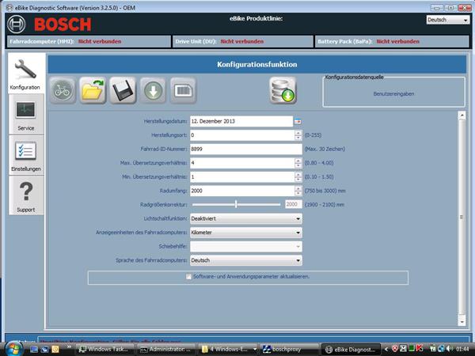Open the Konfiguration sidebar tab
The width and height of the screenshot is (475, 356).
(x=27, y=73)
